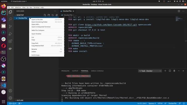
Task: Open notifications bell in status bar
Action: [x=184, y=104]
